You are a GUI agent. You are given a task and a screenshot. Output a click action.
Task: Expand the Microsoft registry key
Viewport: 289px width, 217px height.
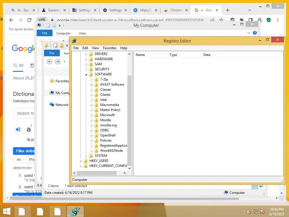tap(91, 115)
